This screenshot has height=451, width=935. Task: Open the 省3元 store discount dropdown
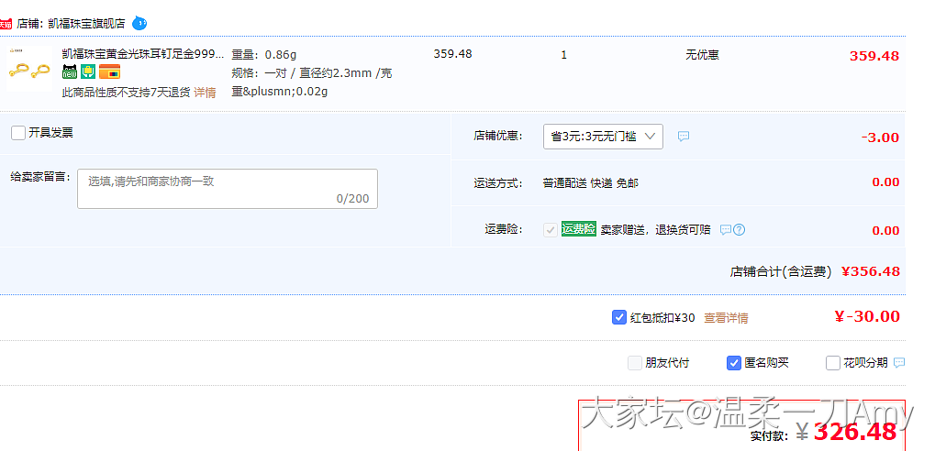603,137
